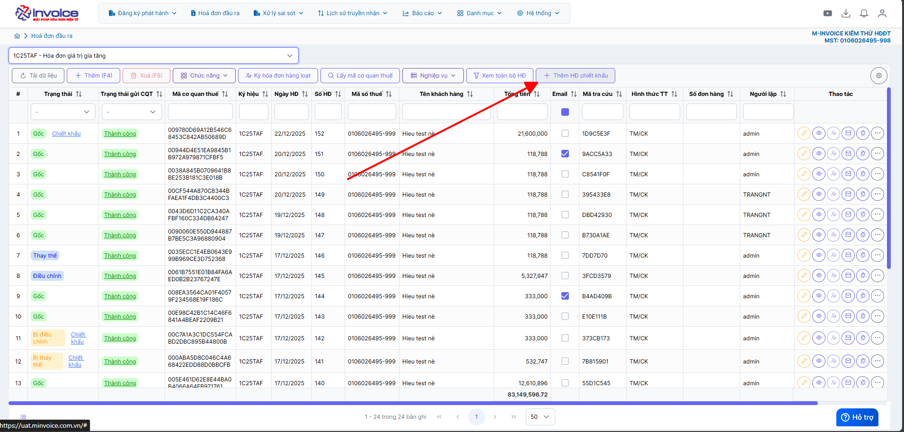The width and height of the screenshot is (904, 432).
Task: Open the Hệ thống menu
Action: click(538, 13)
